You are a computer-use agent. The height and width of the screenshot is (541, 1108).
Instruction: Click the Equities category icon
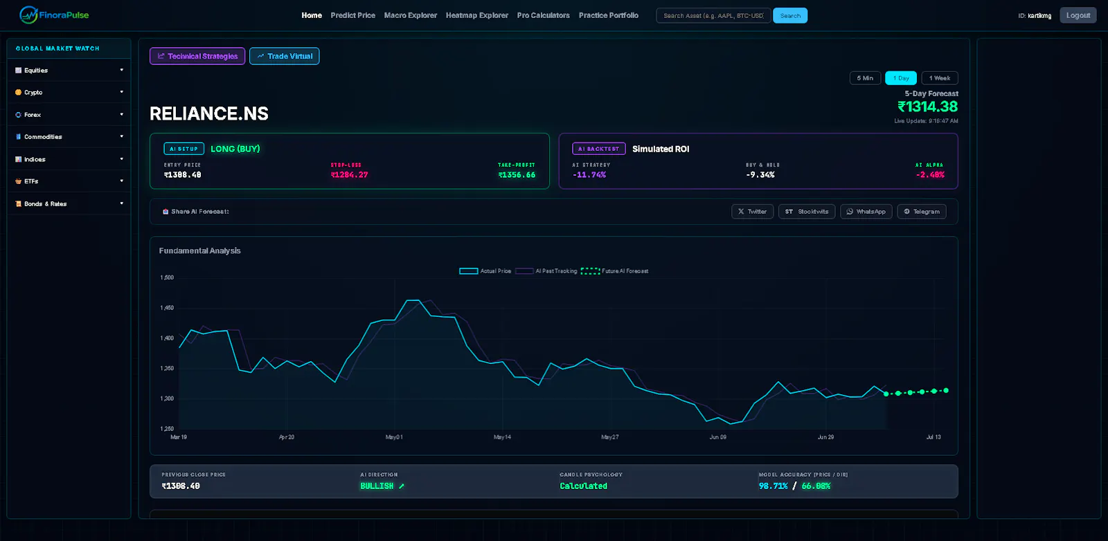click(19, 71)
